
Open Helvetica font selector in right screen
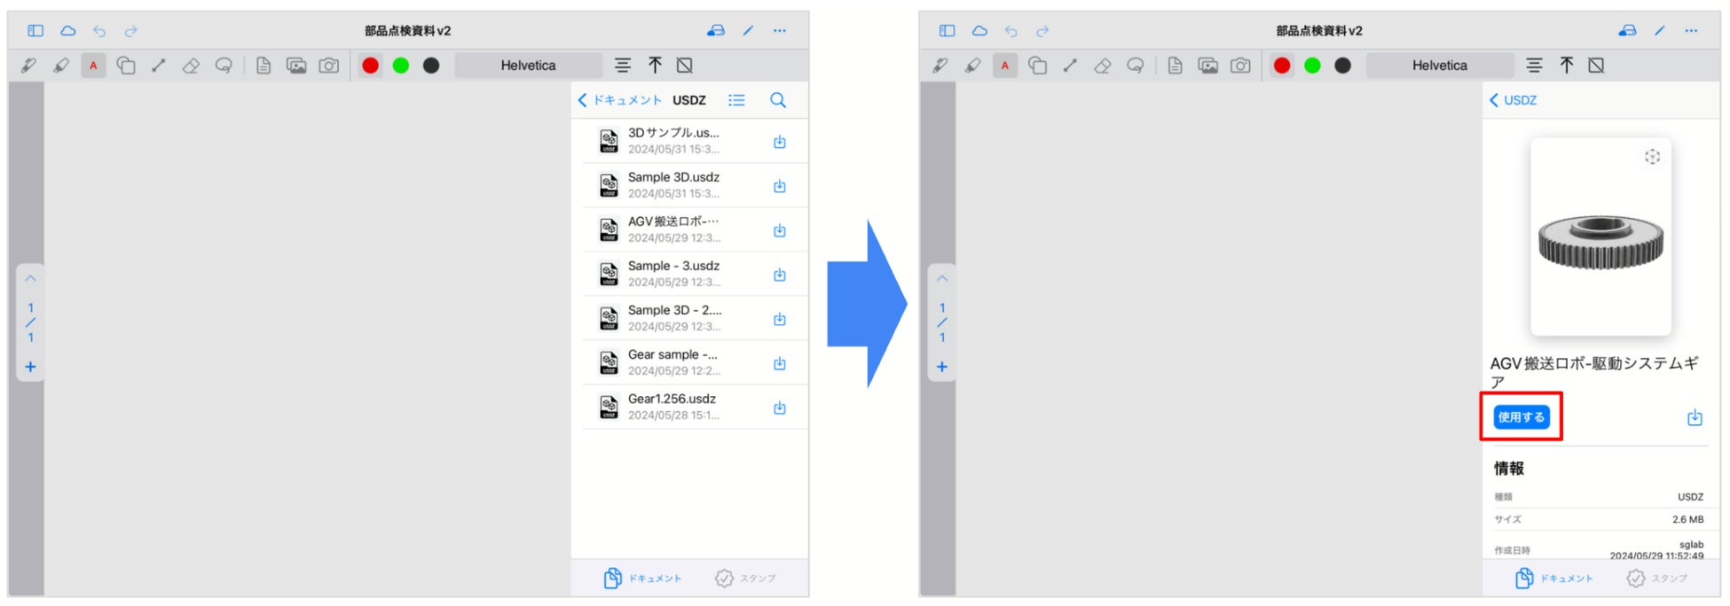(x=1440, y=66)
